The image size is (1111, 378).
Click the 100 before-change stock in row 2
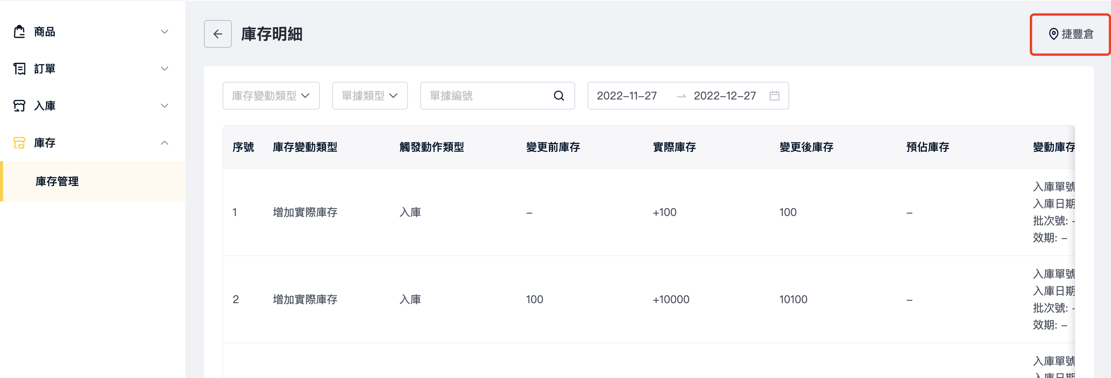534,299
